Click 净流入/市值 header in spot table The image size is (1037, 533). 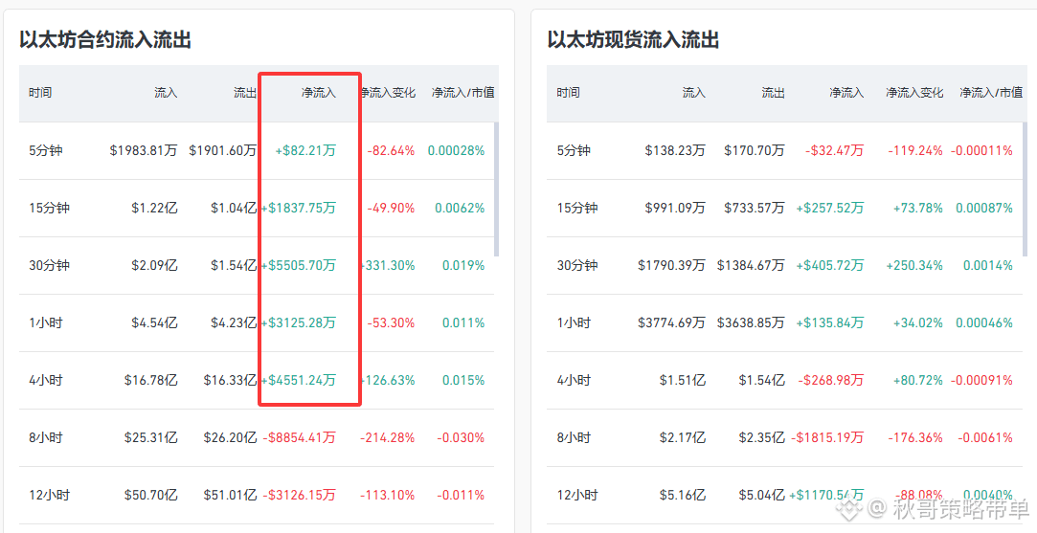(991, 93)
